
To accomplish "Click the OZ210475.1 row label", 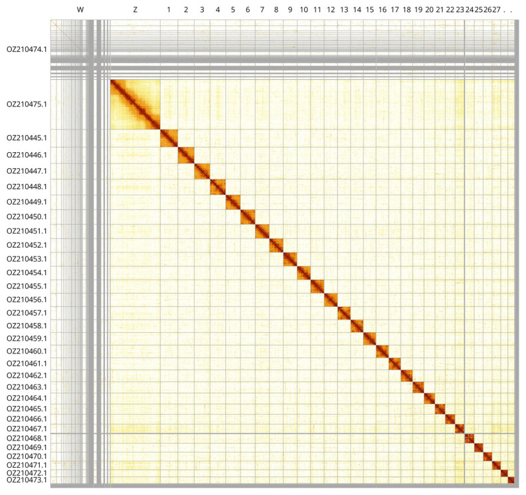I will tap(27, 104).
